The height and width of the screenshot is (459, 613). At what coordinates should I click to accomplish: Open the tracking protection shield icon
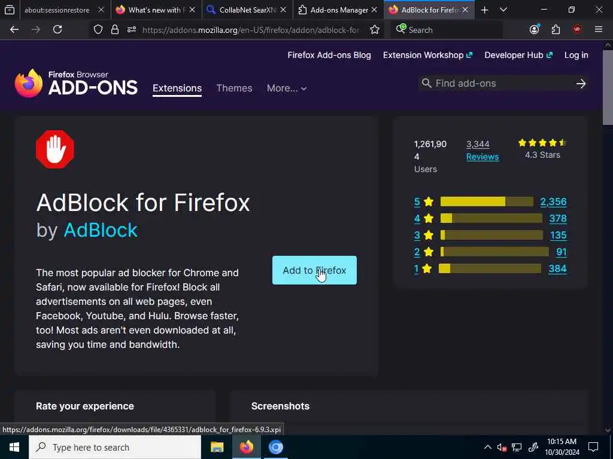coord(98,29)
